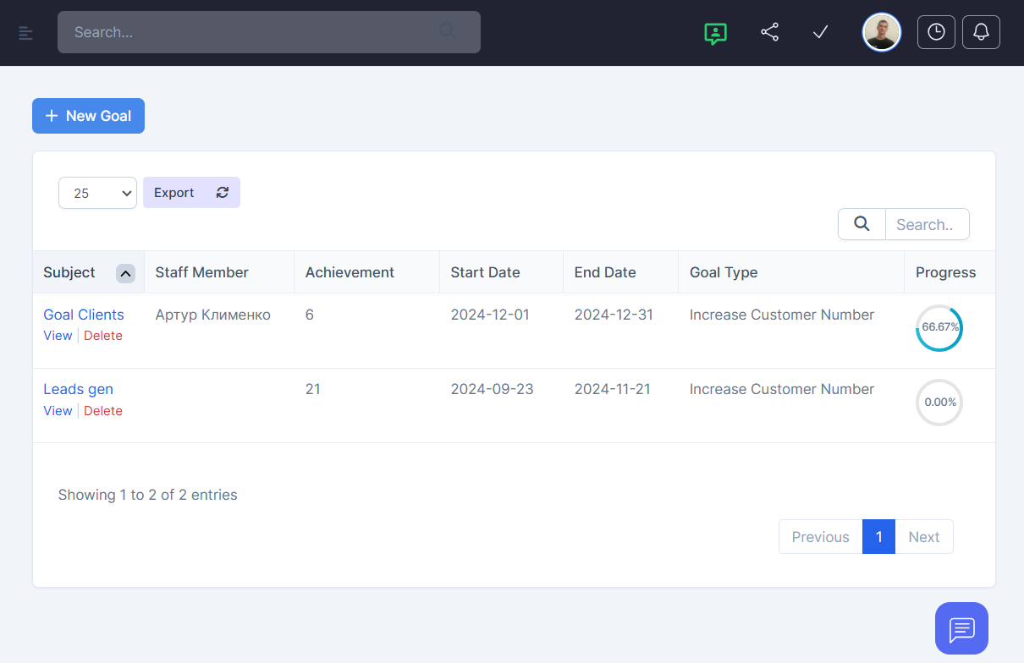This screenshot has width=1024, height=663.
Task: Click the table reload icon
Action: [x=223, y=192]
